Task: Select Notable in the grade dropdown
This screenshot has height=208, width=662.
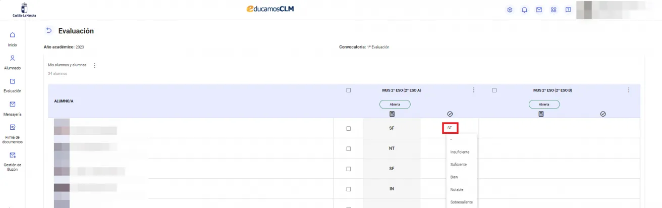Action: click(x=461, y=189)
